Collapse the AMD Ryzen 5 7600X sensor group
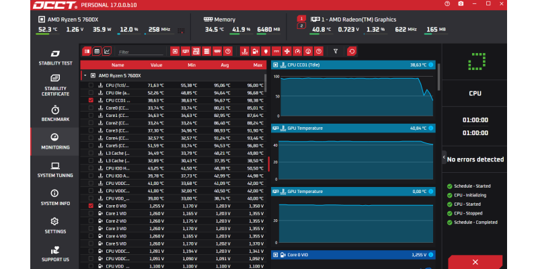The width and height of the screenshot is (538, 269). coord(85,75)
